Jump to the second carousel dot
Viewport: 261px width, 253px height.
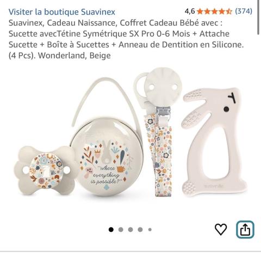click(x=121, y=230)
